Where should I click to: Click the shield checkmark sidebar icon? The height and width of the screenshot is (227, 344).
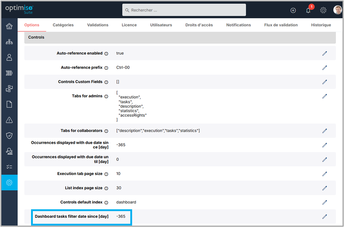click(9, 136)
